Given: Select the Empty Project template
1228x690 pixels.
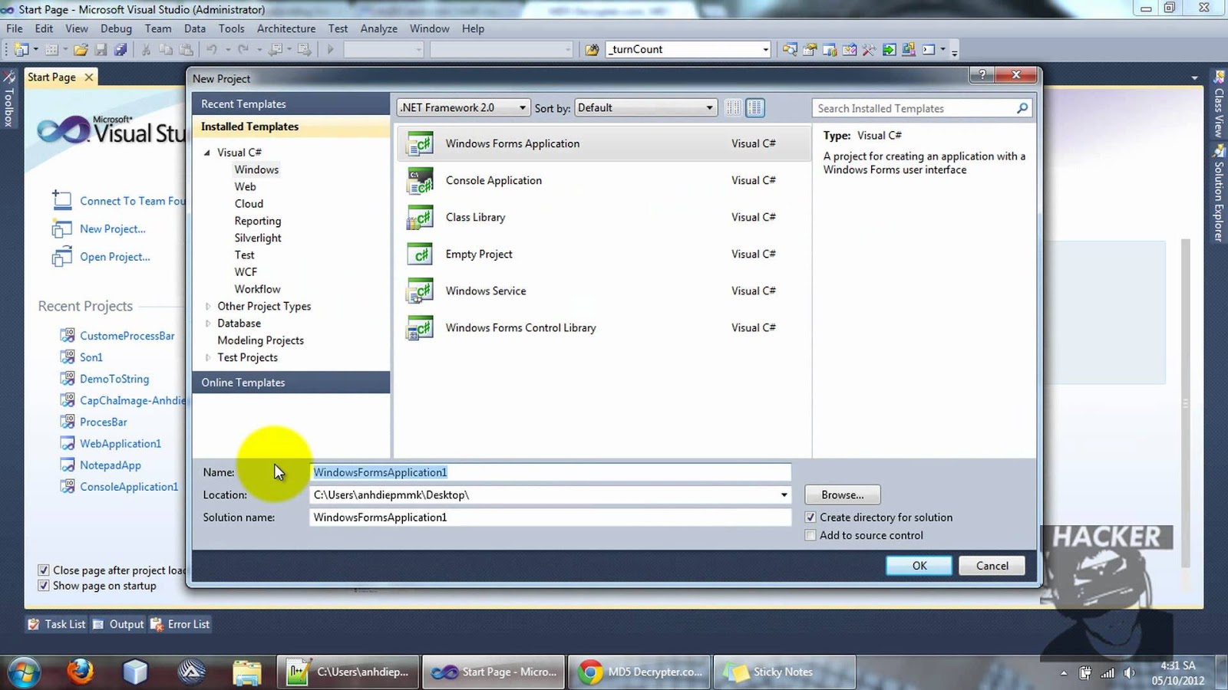Looking at the screenshot, I should [x=604, y=254].
